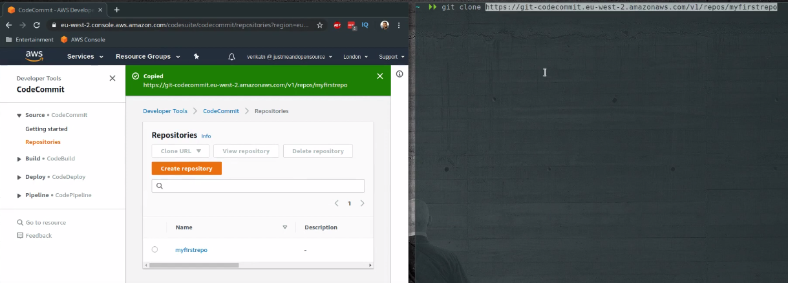Click the AWS logo home icon

coord(34,56)
